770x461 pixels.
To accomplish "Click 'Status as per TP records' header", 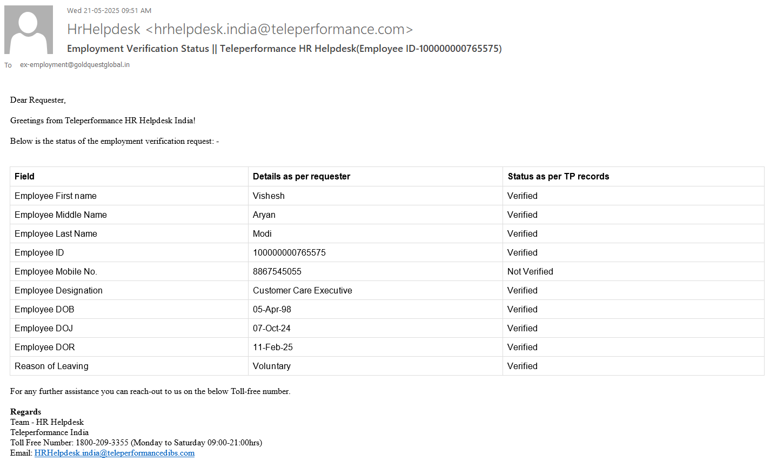I will click(x=558, y=176).
